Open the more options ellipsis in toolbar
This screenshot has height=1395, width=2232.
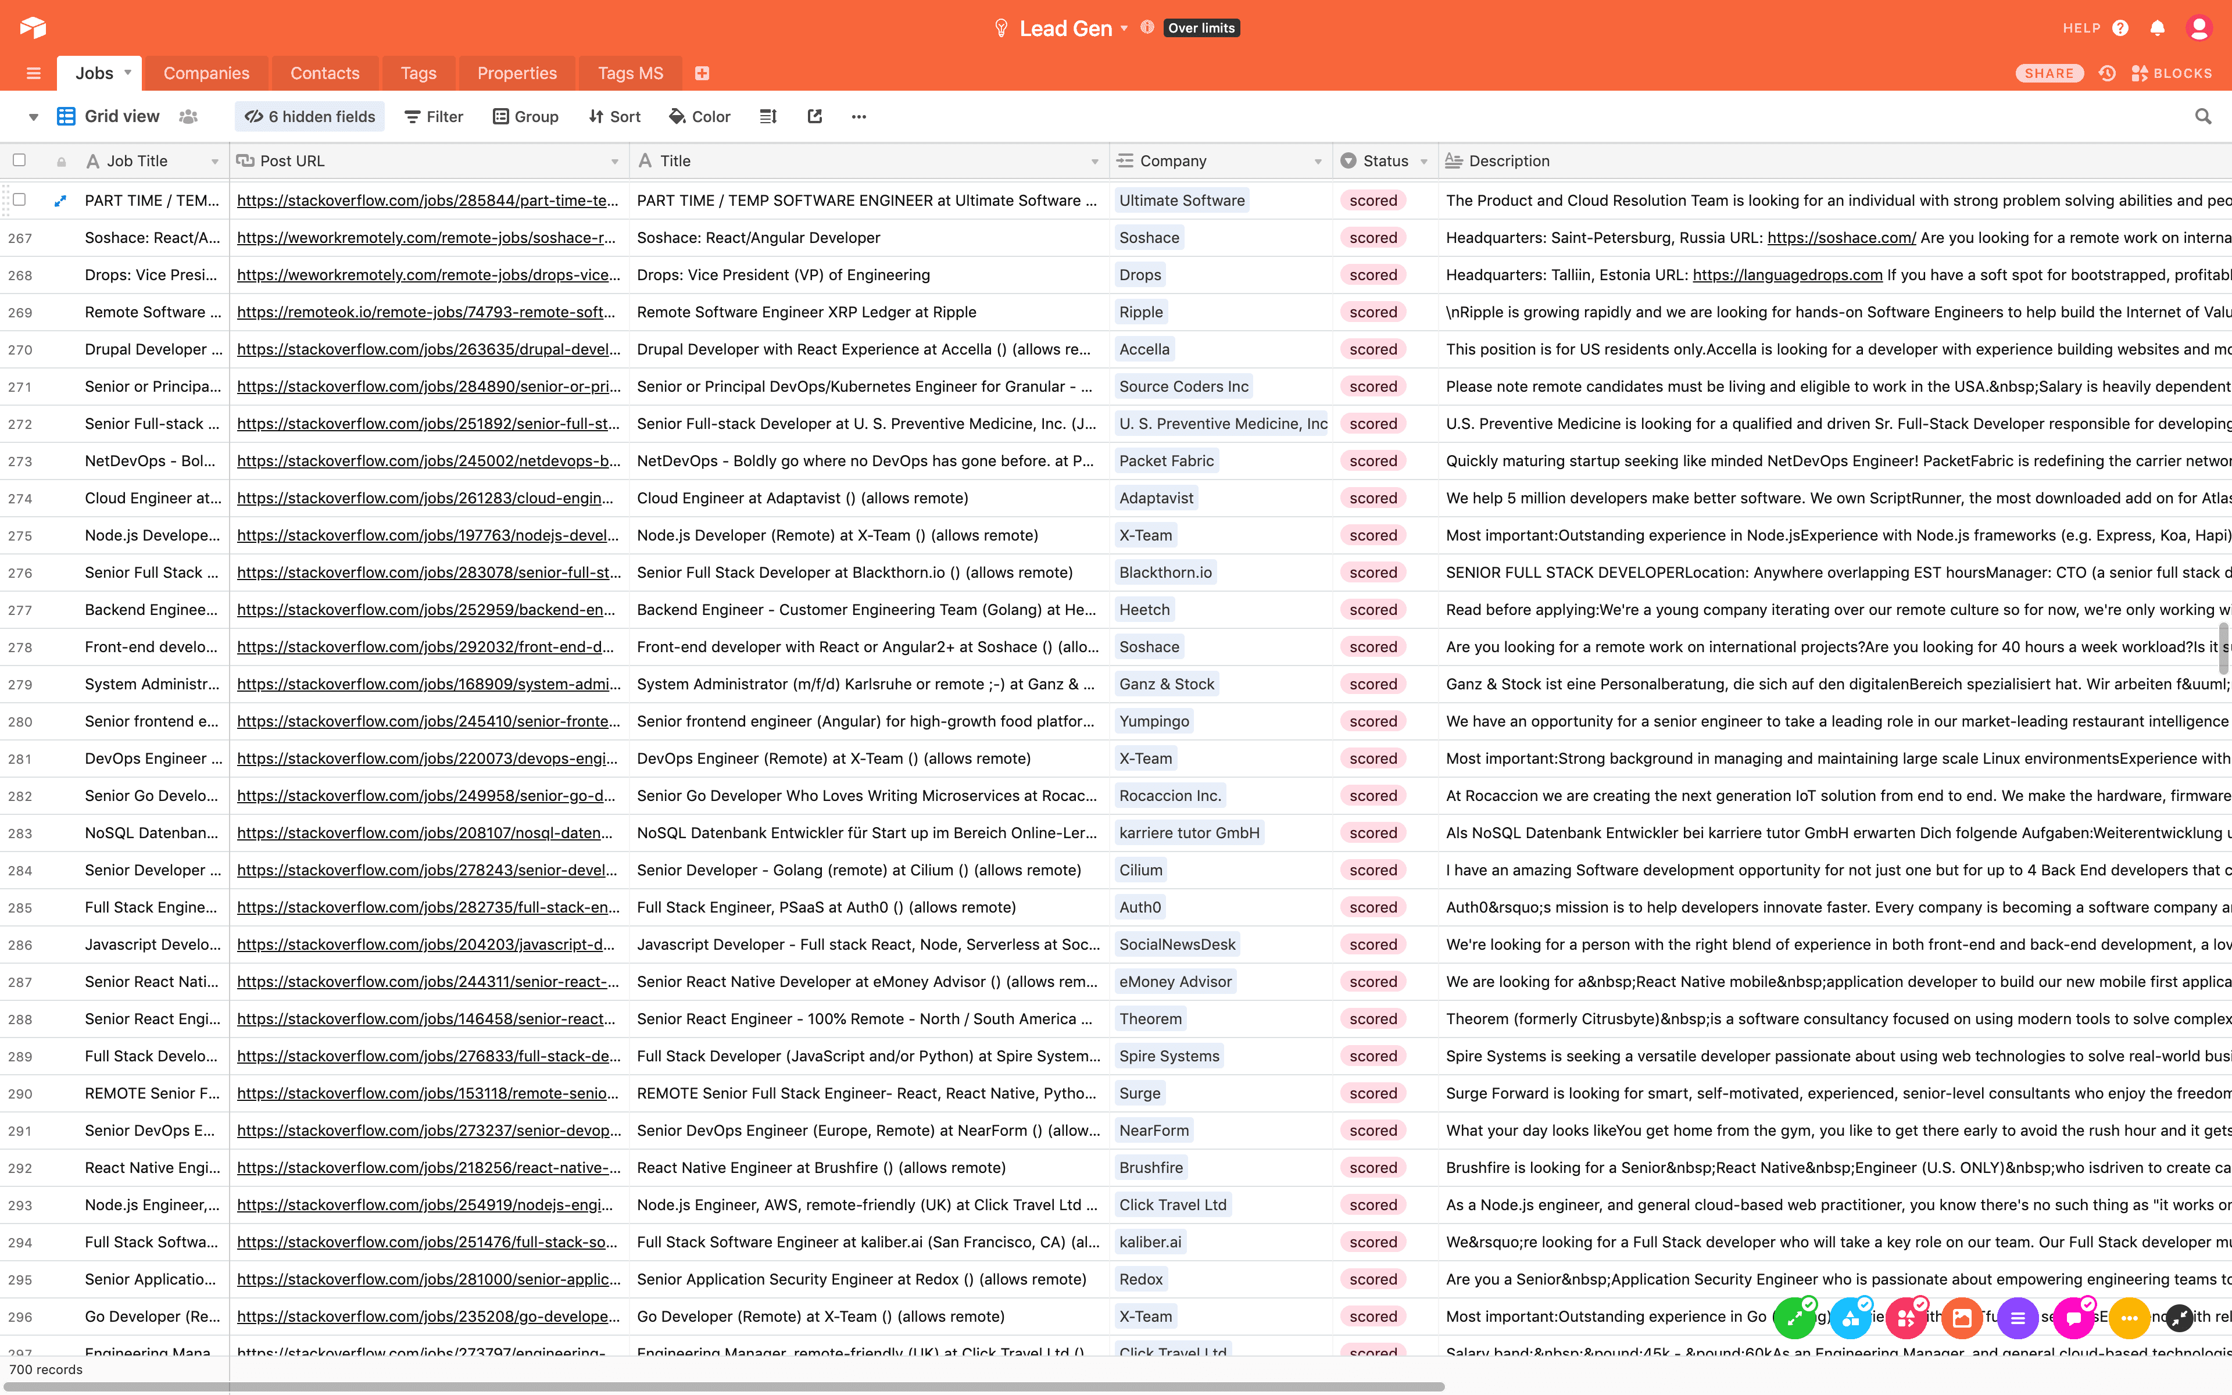point(859,116)
